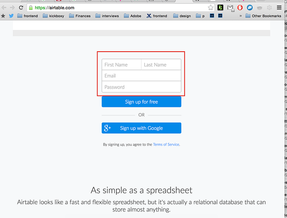Image resolution: width=287 pixels, height=218 pixels.
Task: Open the Gmail checker extension icon
Action: [x=230, y=8]
